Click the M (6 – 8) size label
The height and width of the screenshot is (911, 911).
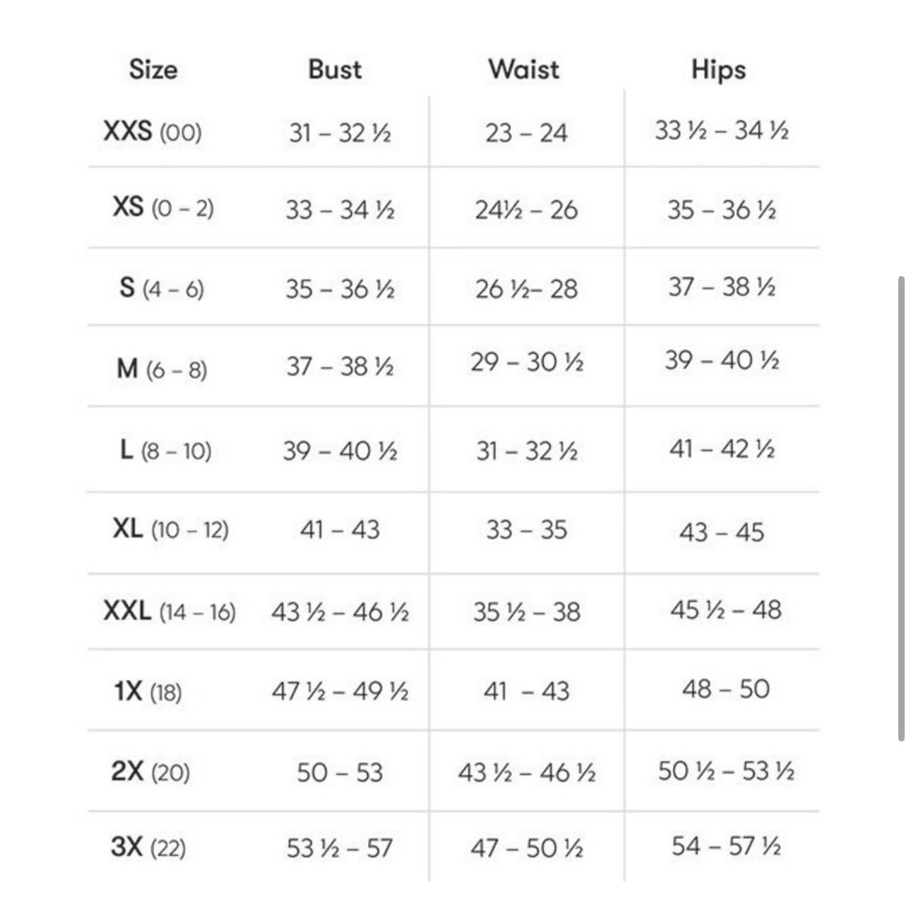(x=162, y=368)
